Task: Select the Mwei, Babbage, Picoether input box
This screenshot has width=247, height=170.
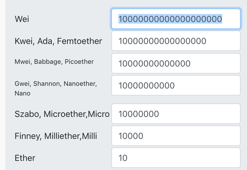Action: coord(176,64)
